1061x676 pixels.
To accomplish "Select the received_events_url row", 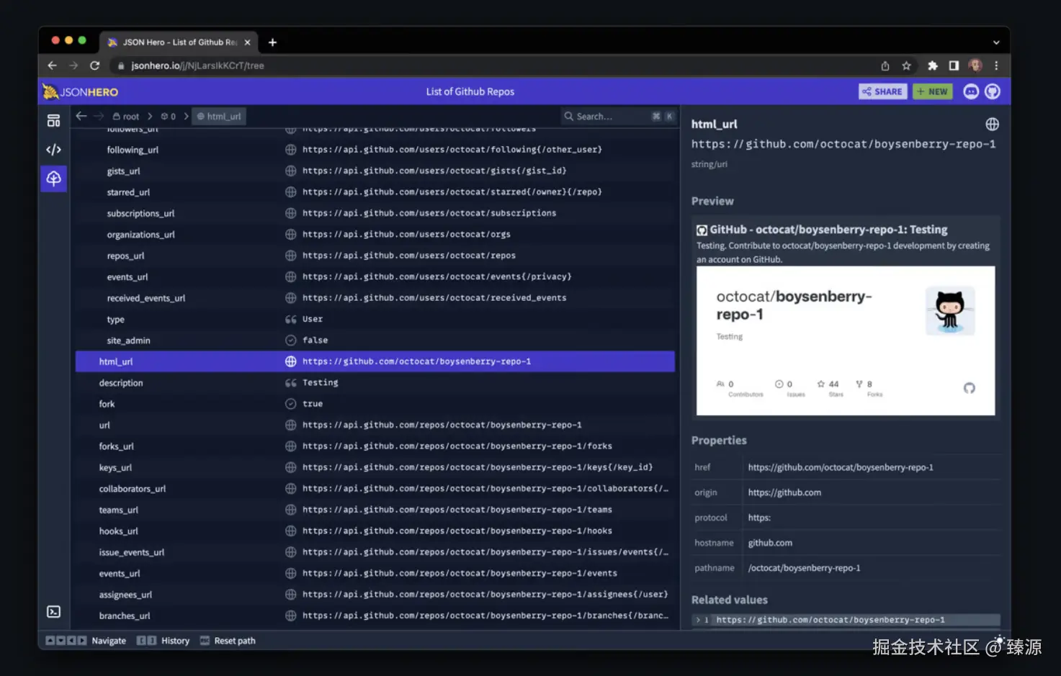I will pos(375,298).
